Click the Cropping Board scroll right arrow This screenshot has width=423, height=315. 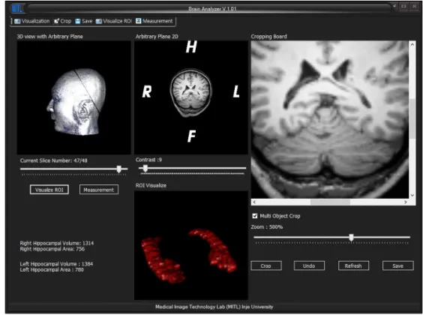click(x=406, y=202)
